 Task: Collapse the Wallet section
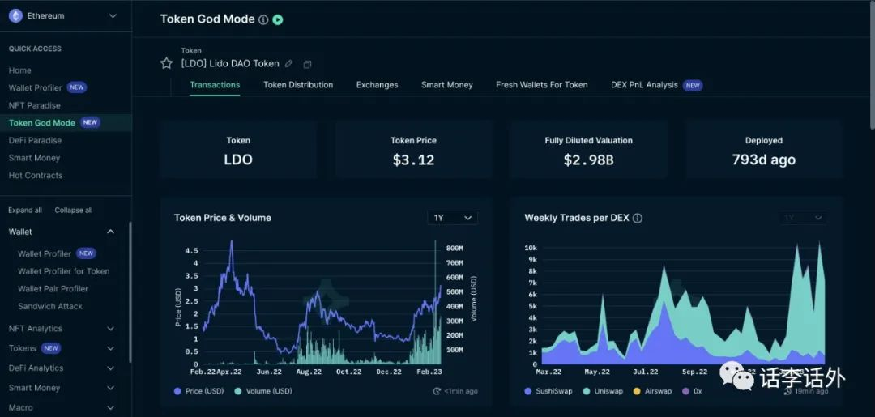(x=110, y=232)
